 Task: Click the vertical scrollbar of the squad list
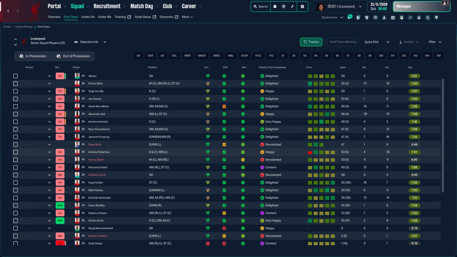(443, 136)
